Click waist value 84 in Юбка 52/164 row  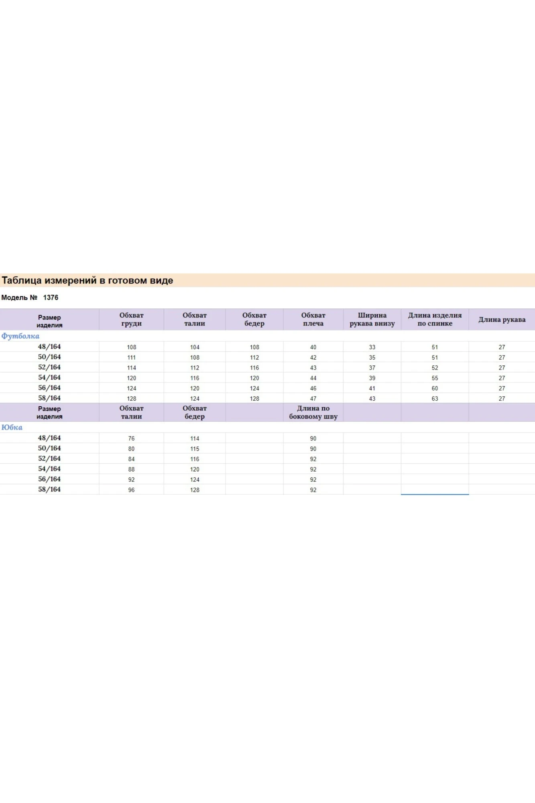point(131,459)
